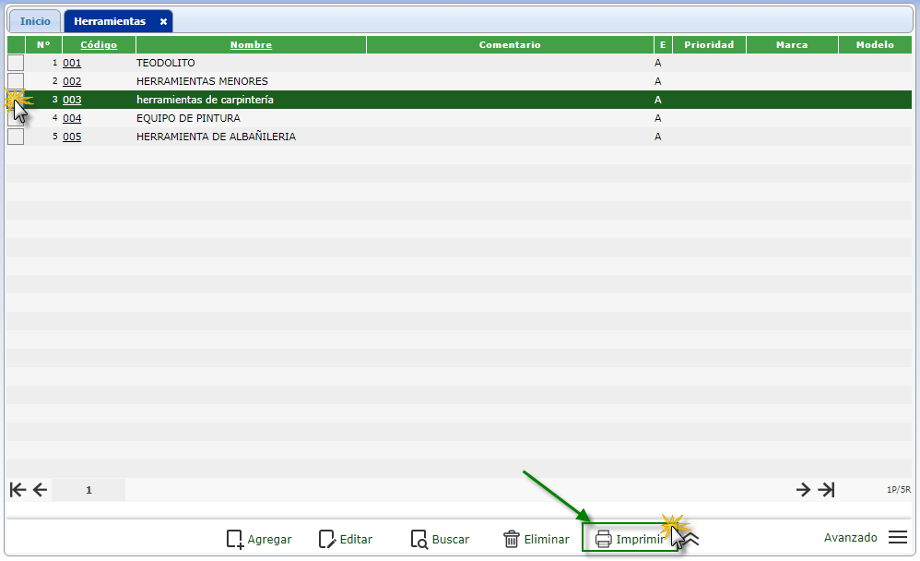Click the Comentario column header
The width and height of the screenshot is (920, 561).
(x=510, y=44)
